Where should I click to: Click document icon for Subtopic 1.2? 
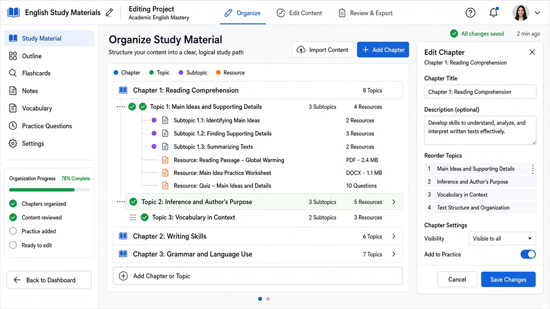(x=165, y=133)
